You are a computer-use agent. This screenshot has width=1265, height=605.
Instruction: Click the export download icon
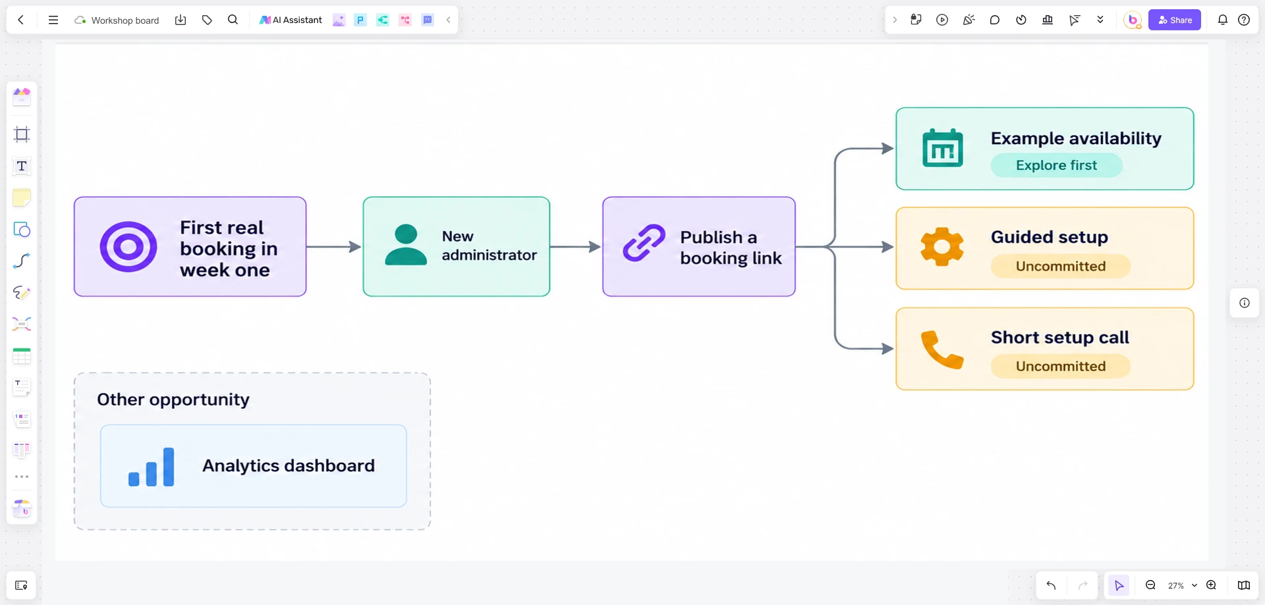[x=181, y=20]
